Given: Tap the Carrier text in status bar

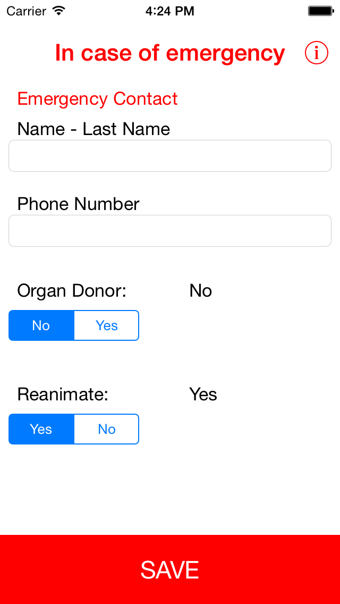Looking at the screenshot, I should pos(27,11).
